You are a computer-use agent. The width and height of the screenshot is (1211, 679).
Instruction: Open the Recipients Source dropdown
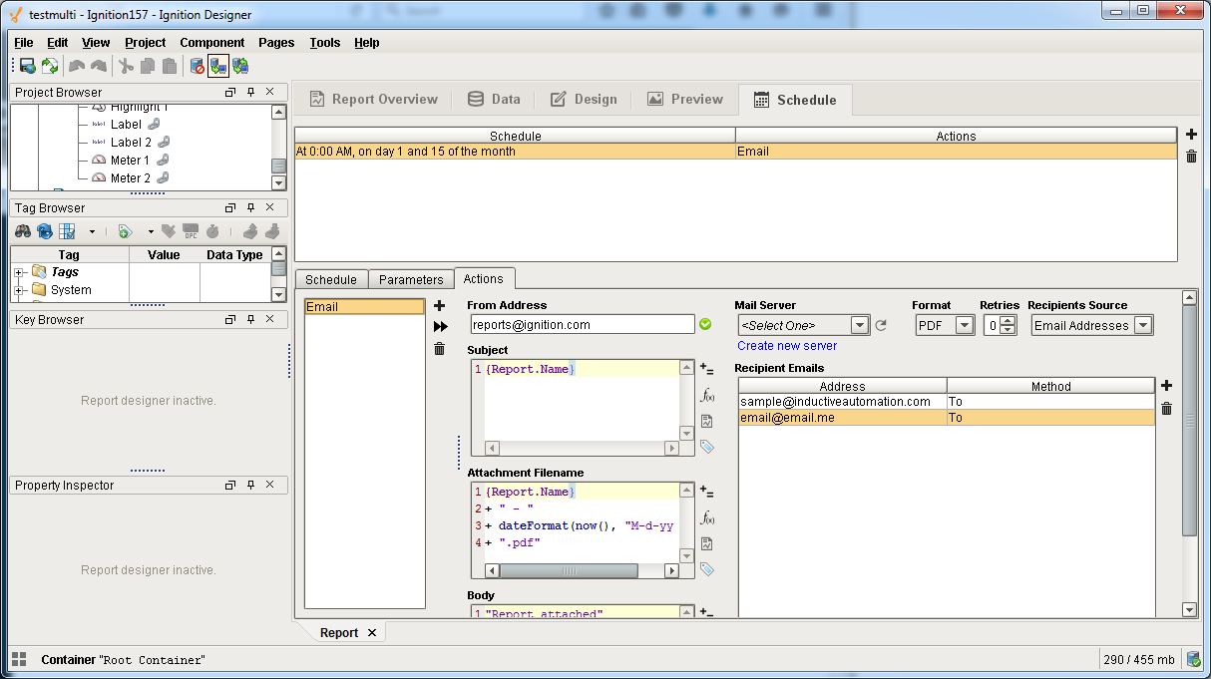(x=1142, y=325)
